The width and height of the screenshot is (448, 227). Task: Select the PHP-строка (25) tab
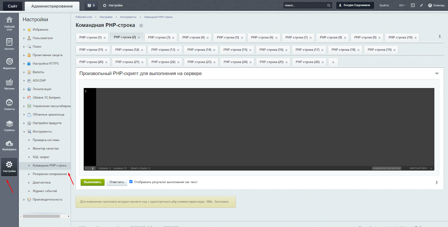[x=272, y=62]
